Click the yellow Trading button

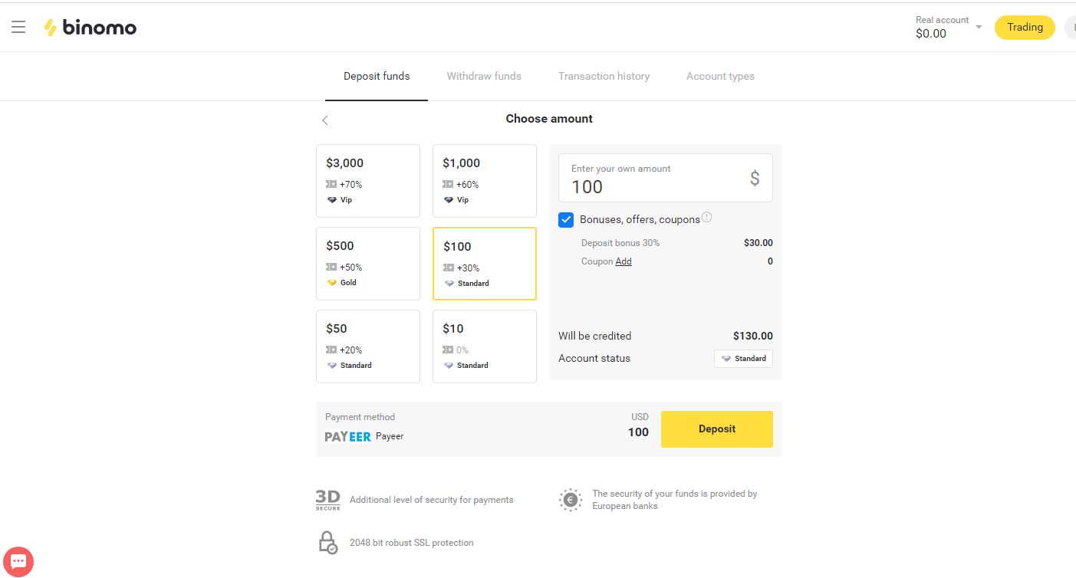coord(1025,28)
